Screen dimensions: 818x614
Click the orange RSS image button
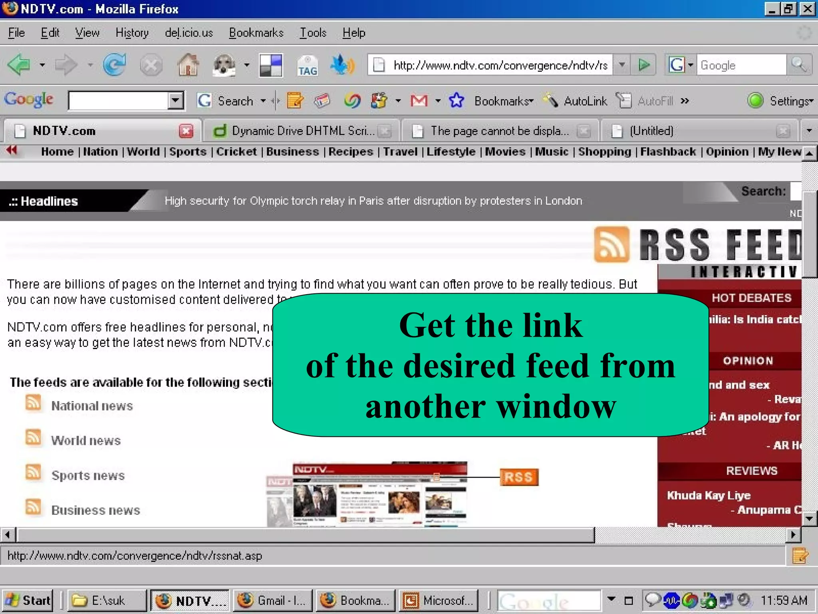click(x=519, y=477)
